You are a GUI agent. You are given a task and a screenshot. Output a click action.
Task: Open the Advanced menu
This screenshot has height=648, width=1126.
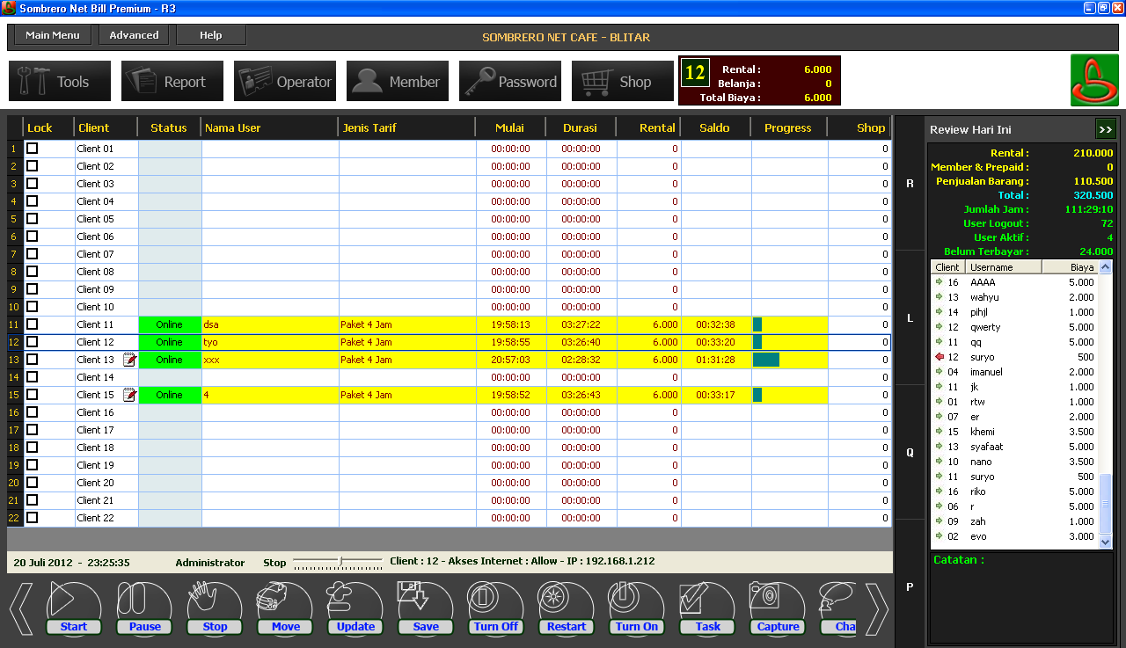point(134,35)
